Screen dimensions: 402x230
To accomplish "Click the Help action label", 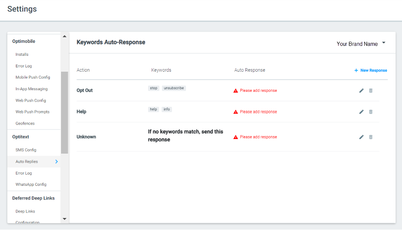I will (x=82, y=112).
